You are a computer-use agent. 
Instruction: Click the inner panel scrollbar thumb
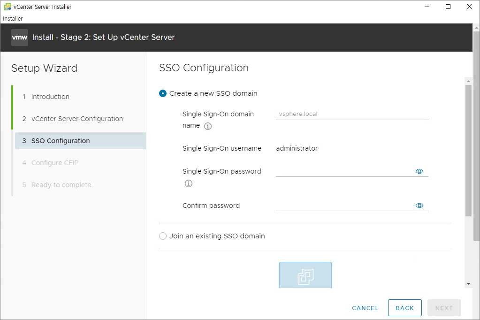[468, 151]
